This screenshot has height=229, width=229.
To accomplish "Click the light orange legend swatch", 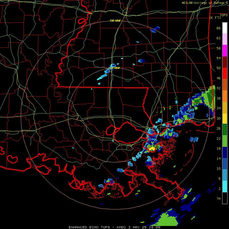I will pyautogui.click(x=225, y=96).
